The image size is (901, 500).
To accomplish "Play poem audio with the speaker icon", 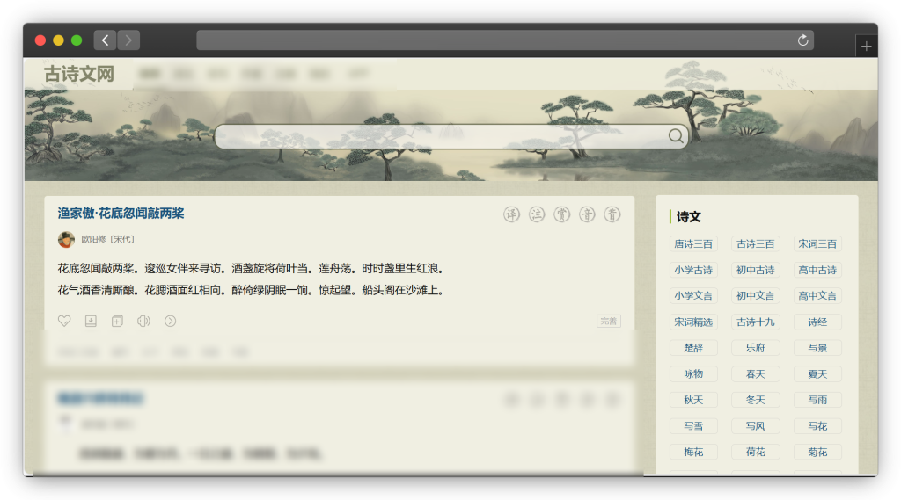I will pyautogui.click(x=143, y=321).
